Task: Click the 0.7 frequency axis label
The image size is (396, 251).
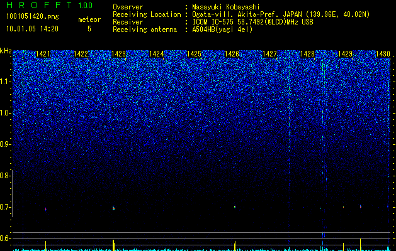Action: click(x=5, y=207)
